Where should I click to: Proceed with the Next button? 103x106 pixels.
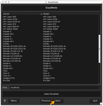[58, 101]
